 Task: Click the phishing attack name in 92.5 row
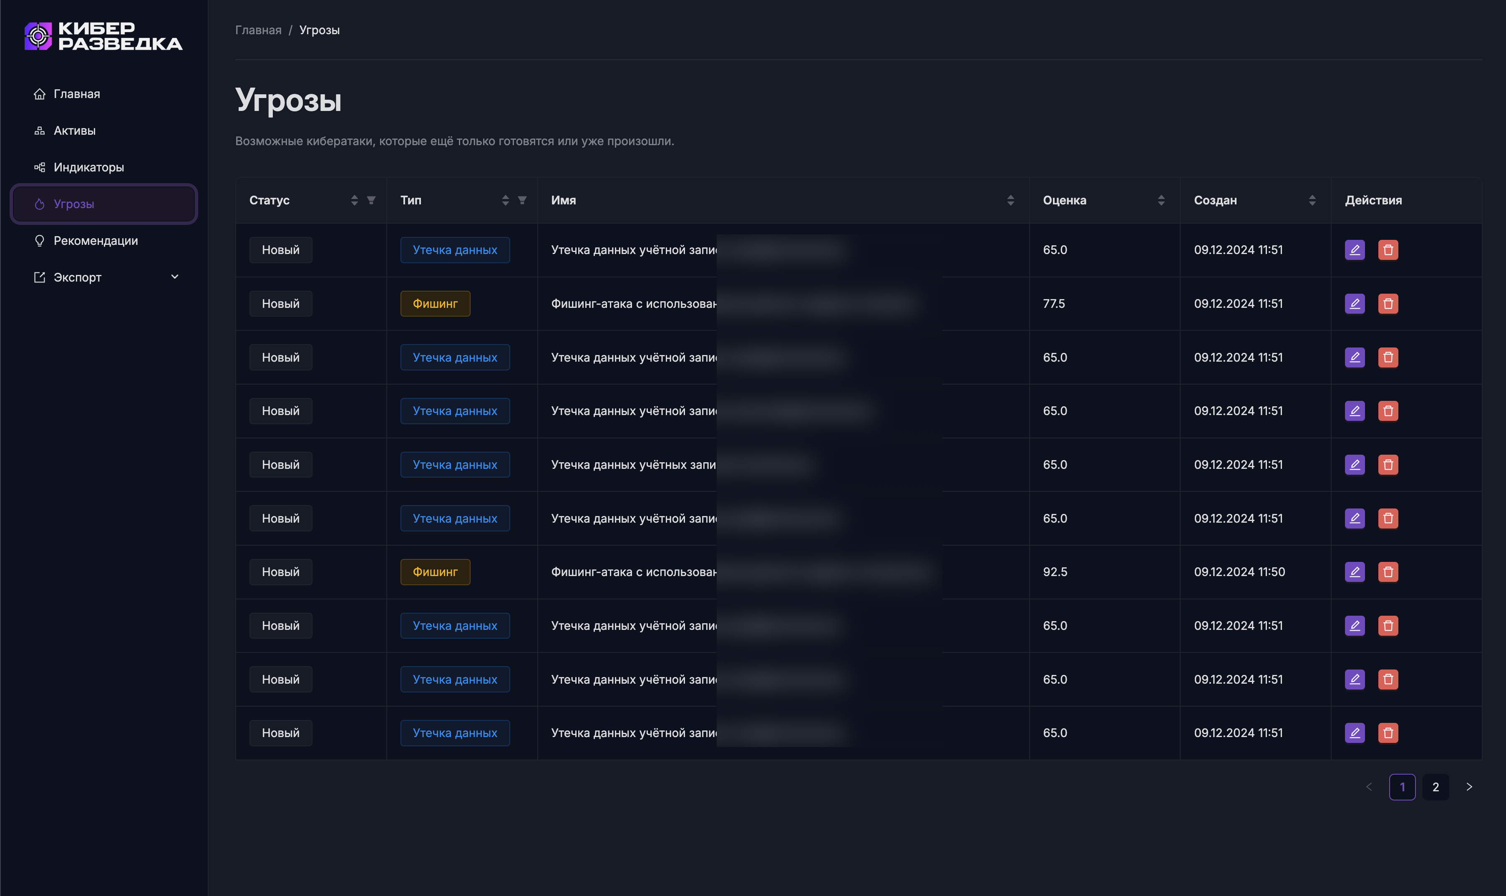tap(633, 572)
